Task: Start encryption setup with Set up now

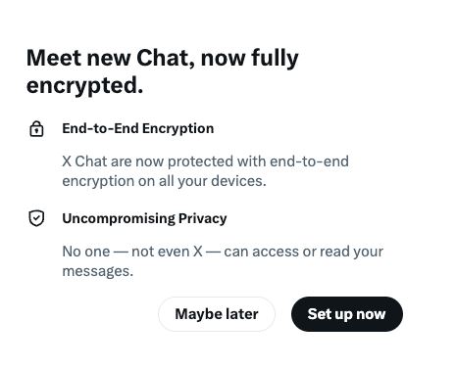Action: [347, 314]
